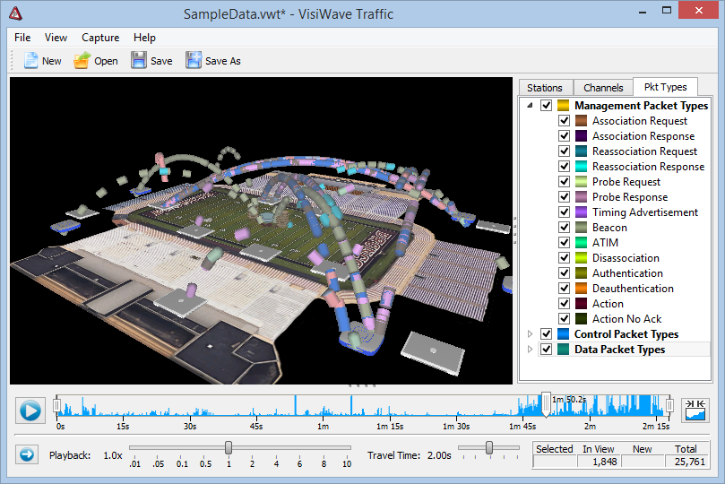Uncheck the Control Packet Types checkbox
The width and height of the screenshot is (725, 484).
(x=546, y=333)
